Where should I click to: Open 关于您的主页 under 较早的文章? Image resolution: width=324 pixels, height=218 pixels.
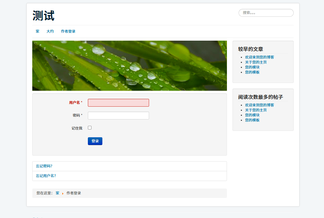pos(256,62)
